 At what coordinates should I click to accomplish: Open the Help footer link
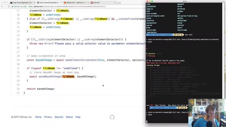pyautogui.click(x=78, y=117)
